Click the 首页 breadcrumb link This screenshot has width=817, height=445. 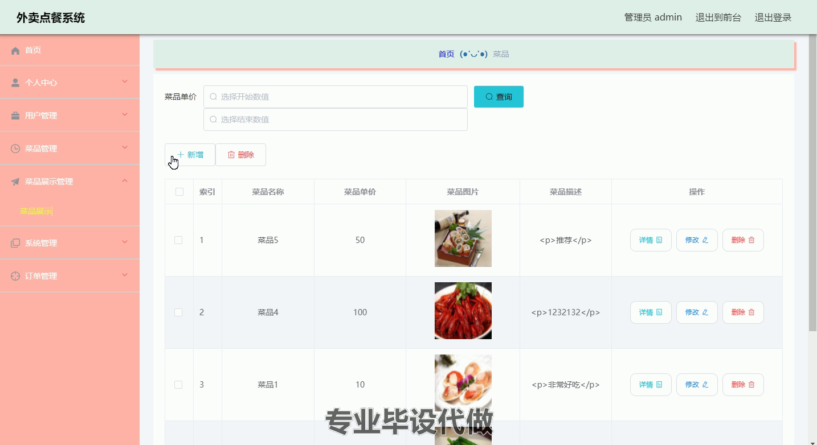click(x=446, y=54)
